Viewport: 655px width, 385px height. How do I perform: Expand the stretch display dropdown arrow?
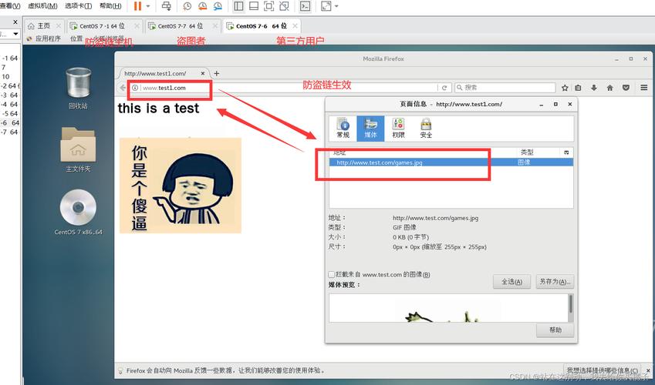(336, 6)
